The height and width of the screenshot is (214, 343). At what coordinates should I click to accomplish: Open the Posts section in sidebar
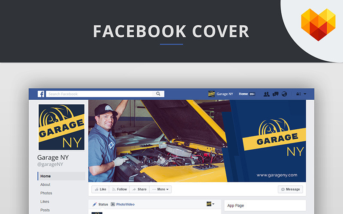pyautogui.click(x=45, y=210)
